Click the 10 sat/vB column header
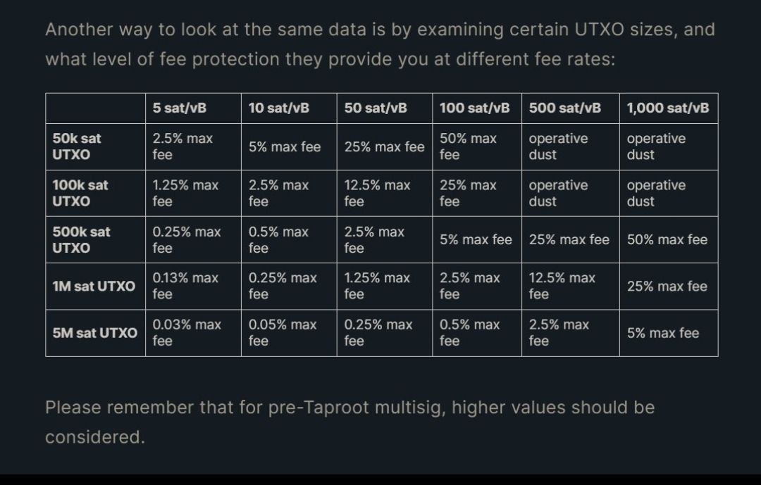Image resolution: width=761 pixels, height=485 pixels. click(289, 108)
